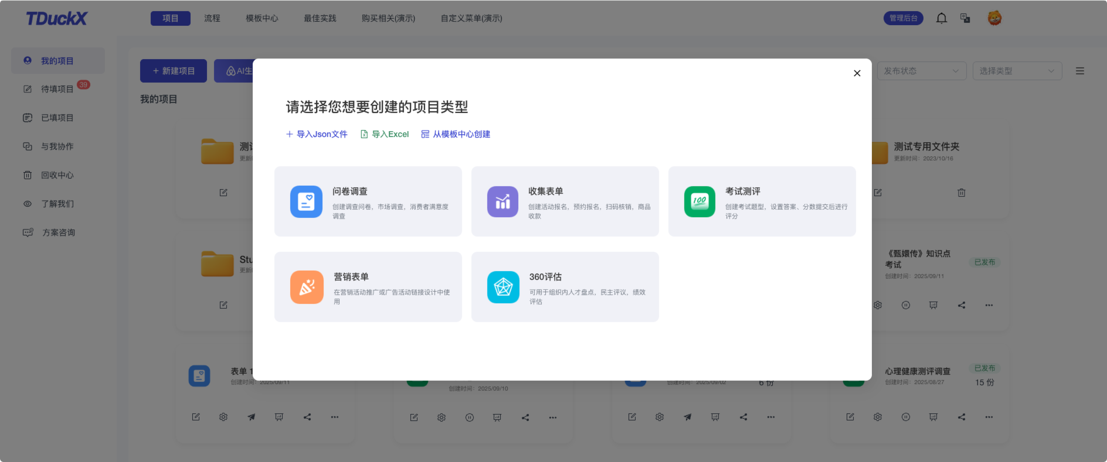Expand the 选择类型 dropdown
Screen dimensions: 1107x462
(x=1017, y=71)
